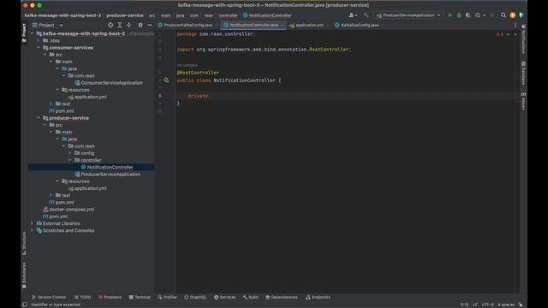Open the Services tool window
The height and width of the screenshot is (308, 548).
[x=224, y=297]
